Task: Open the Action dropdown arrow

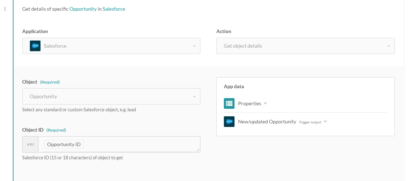Action: point(389,46)
